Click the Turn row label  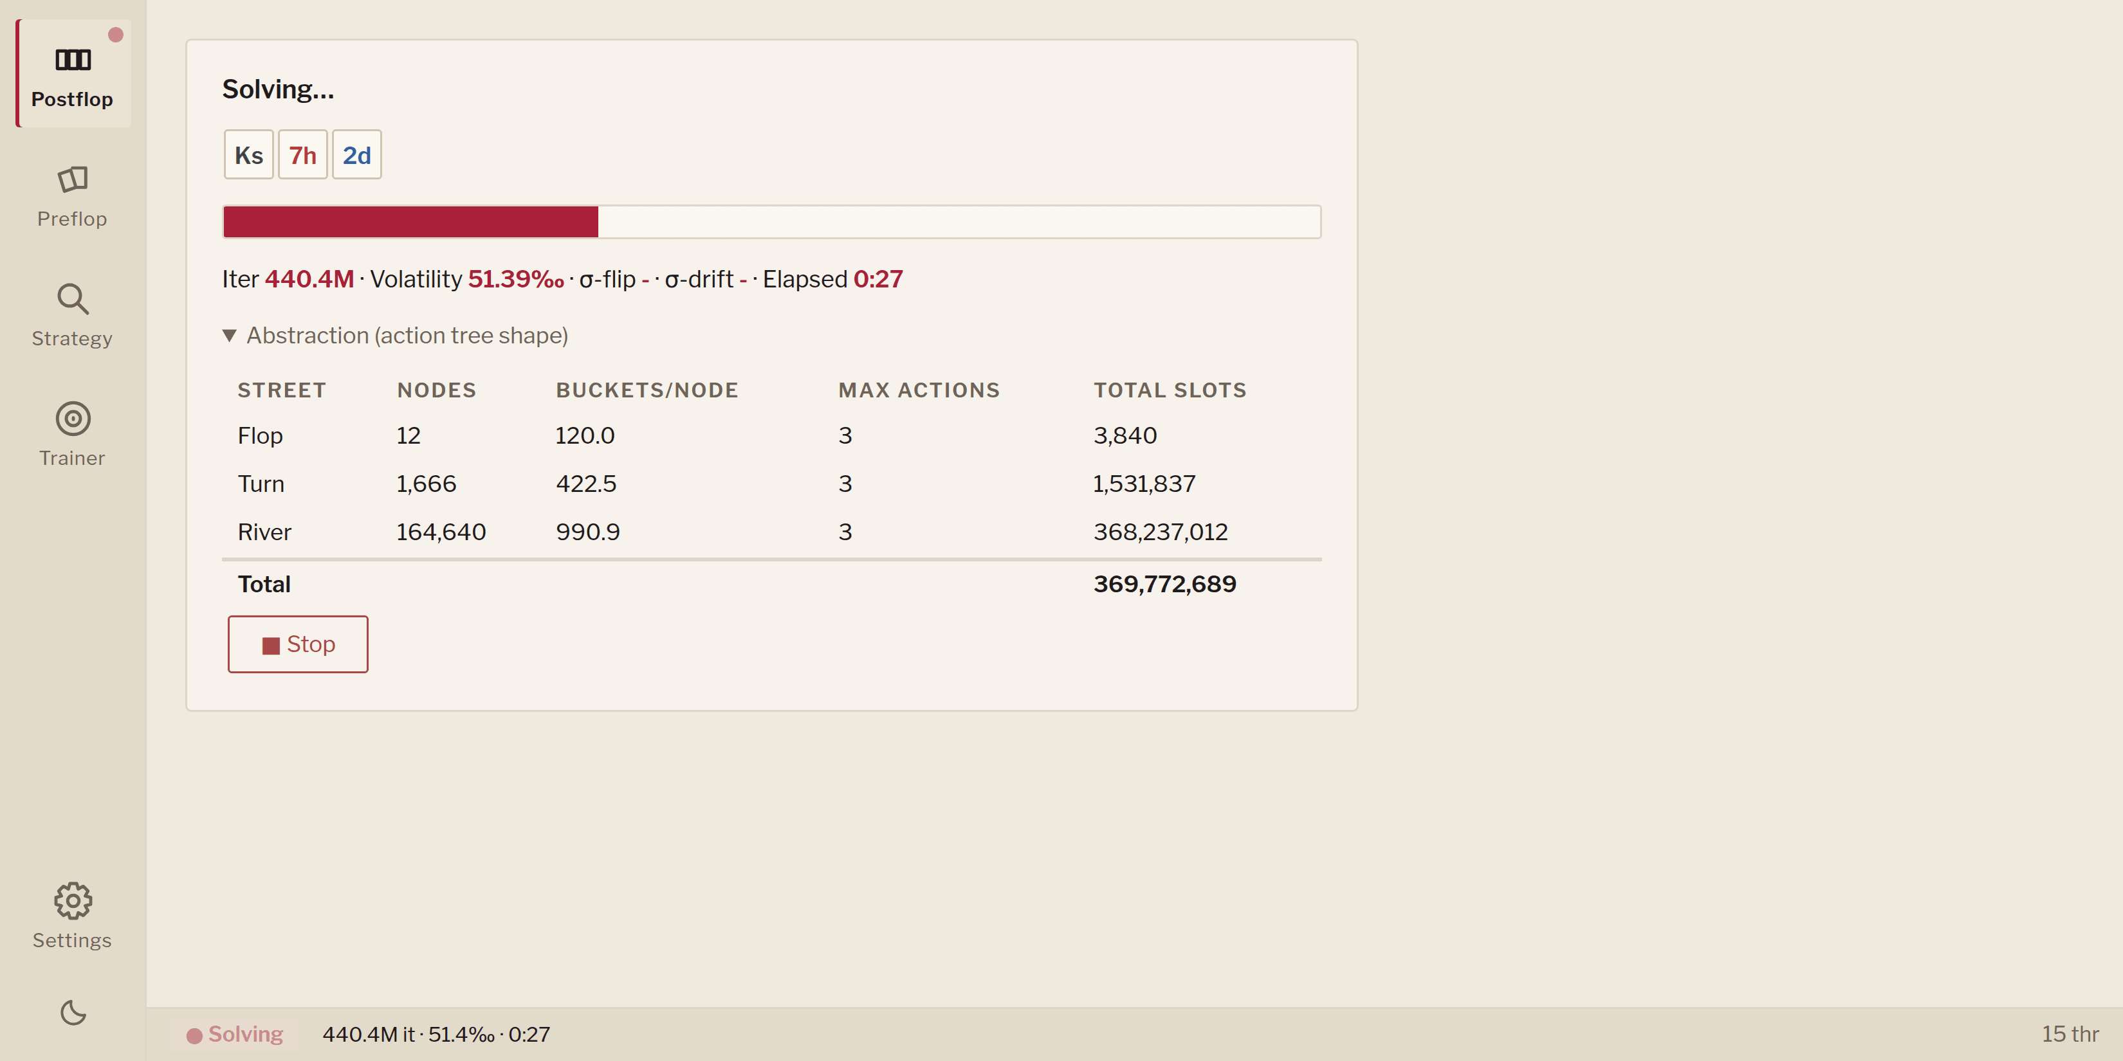pyautogui.click(x=261, y=484)
